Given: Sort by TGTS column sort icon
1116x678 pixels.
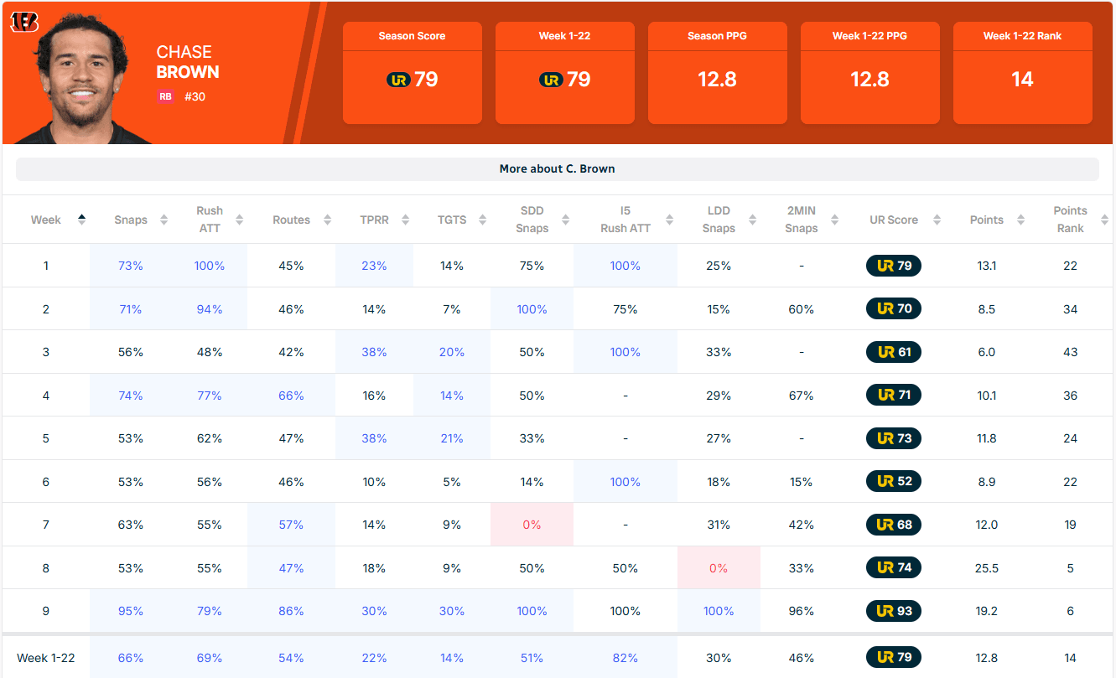Looking at the screenshot, I should coord(482,220).
